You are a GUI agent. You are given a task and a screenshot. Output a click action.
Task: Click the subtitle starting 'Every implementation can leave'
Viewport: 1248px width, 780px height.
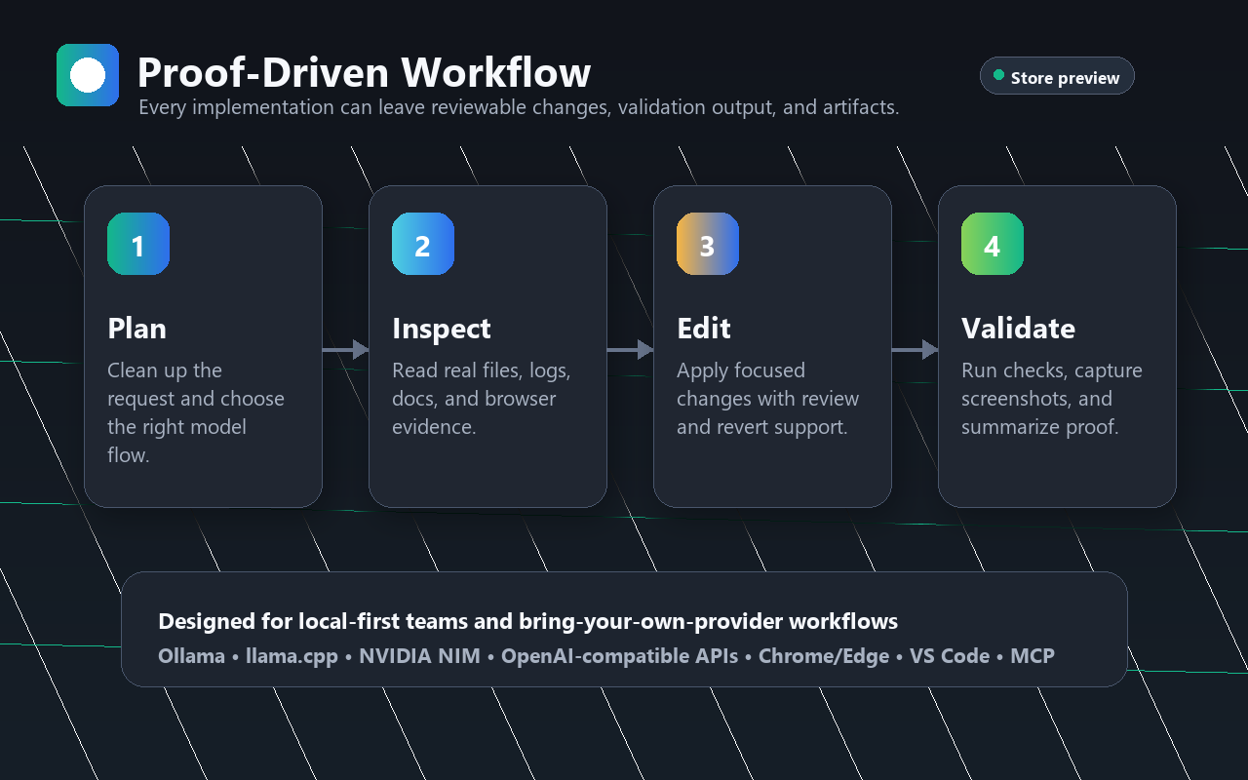pyautogui.click(x=519, y=107)
